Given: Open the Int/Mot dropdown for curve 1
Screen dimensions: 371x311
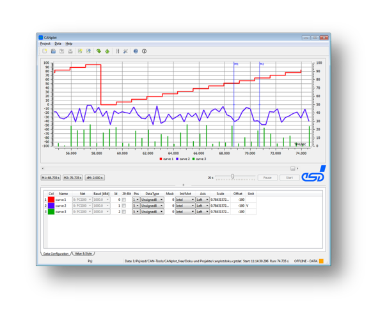Looking at the screenshot, I should tap(185, 200).
